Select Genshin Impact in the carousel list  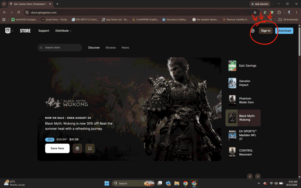coord(243,83)
